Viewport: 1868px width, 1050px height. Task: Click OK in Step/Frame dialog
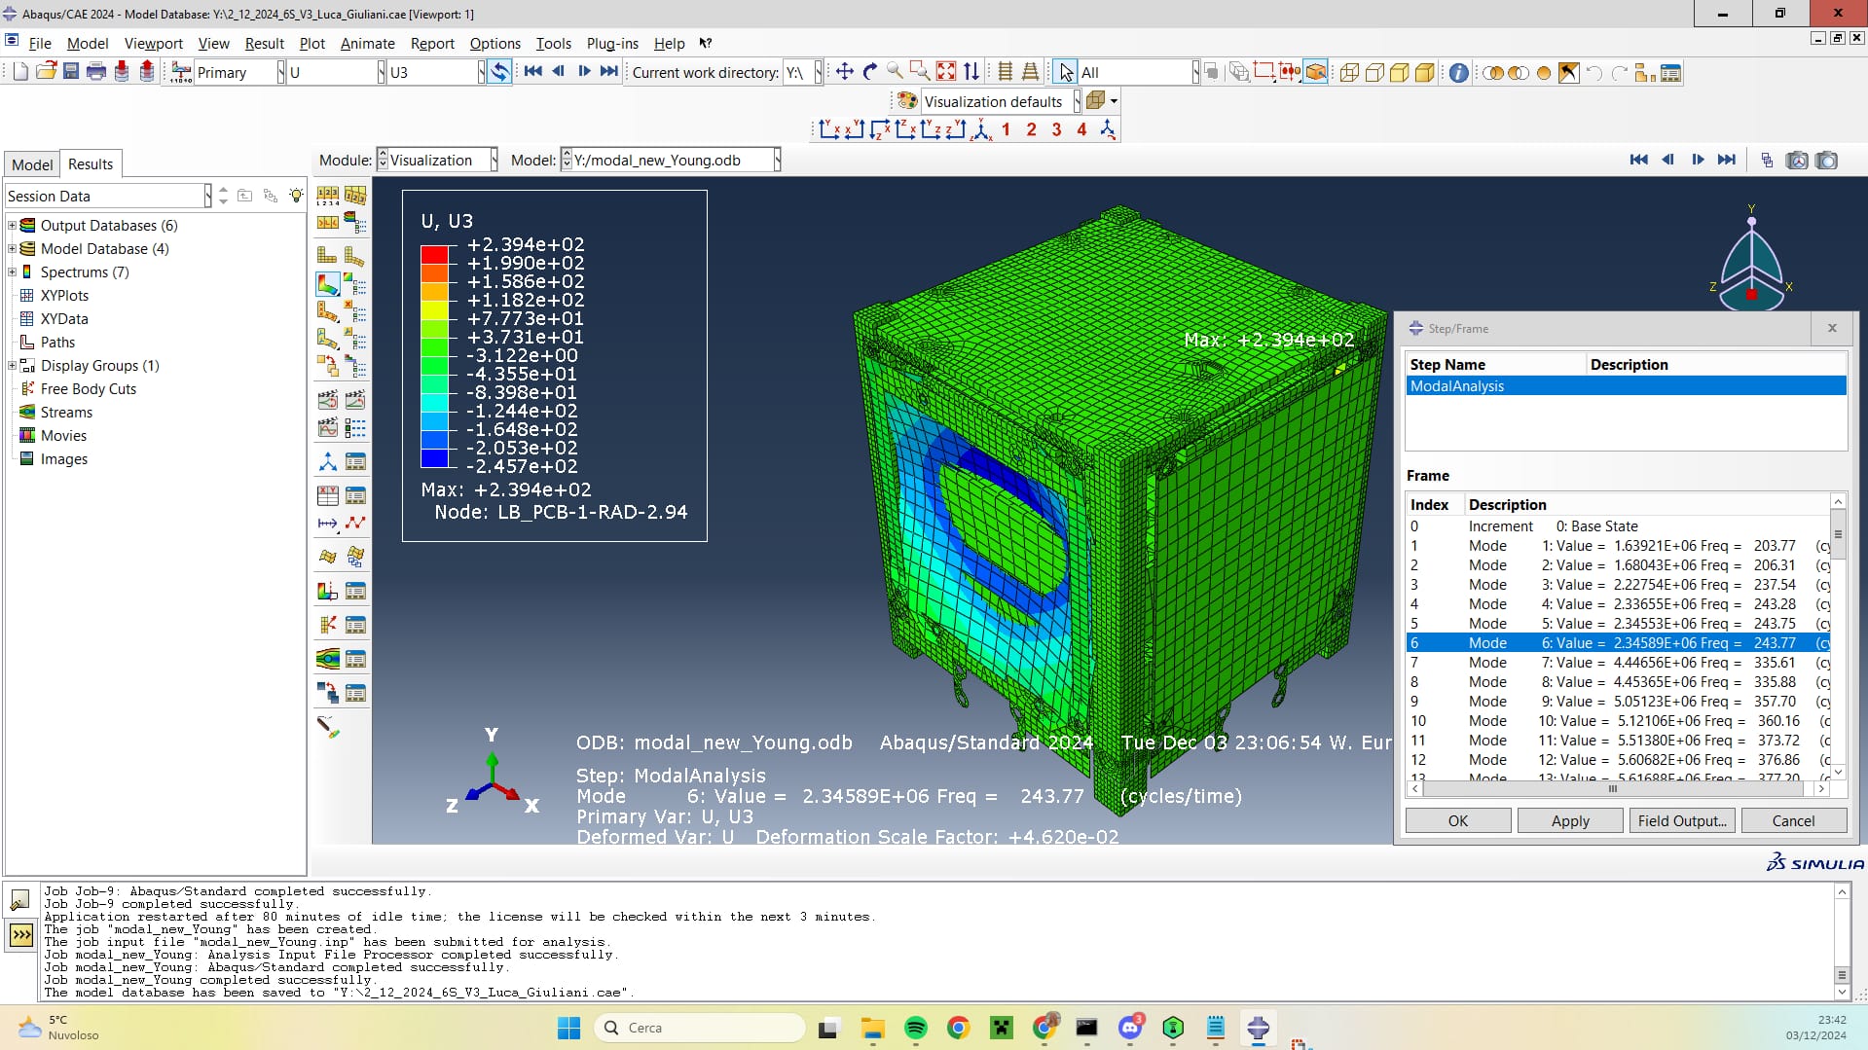1457,820
